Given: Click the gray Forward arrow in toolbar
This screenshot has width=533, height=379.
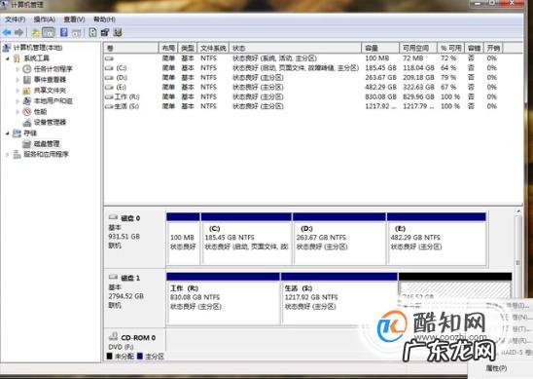Looking at the screenshot, I should (19, 33).
